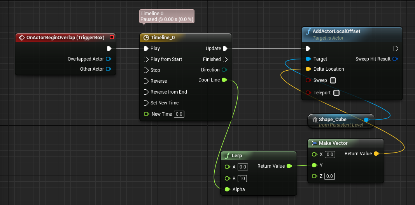Click the Make Vector Z pin
This screenshot has height=205, width=415.
coord(315,176)
